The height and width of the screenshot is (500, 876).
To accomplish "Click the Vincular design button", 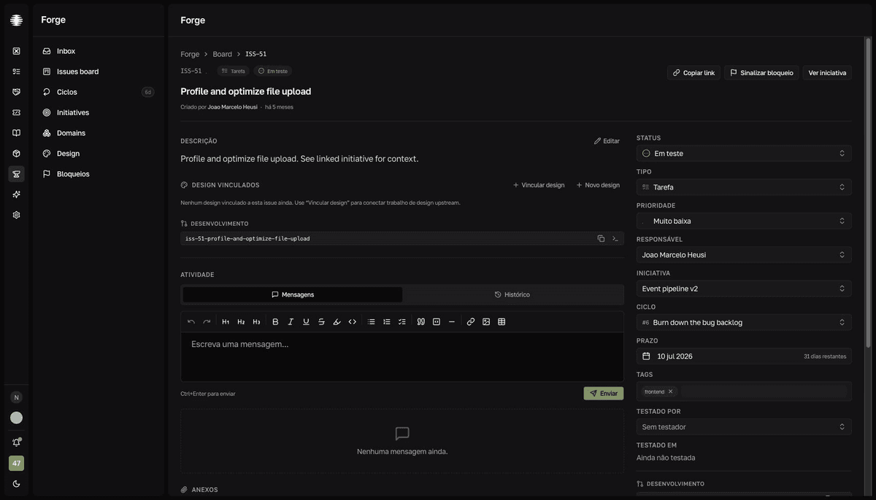I will coord(539,185).
